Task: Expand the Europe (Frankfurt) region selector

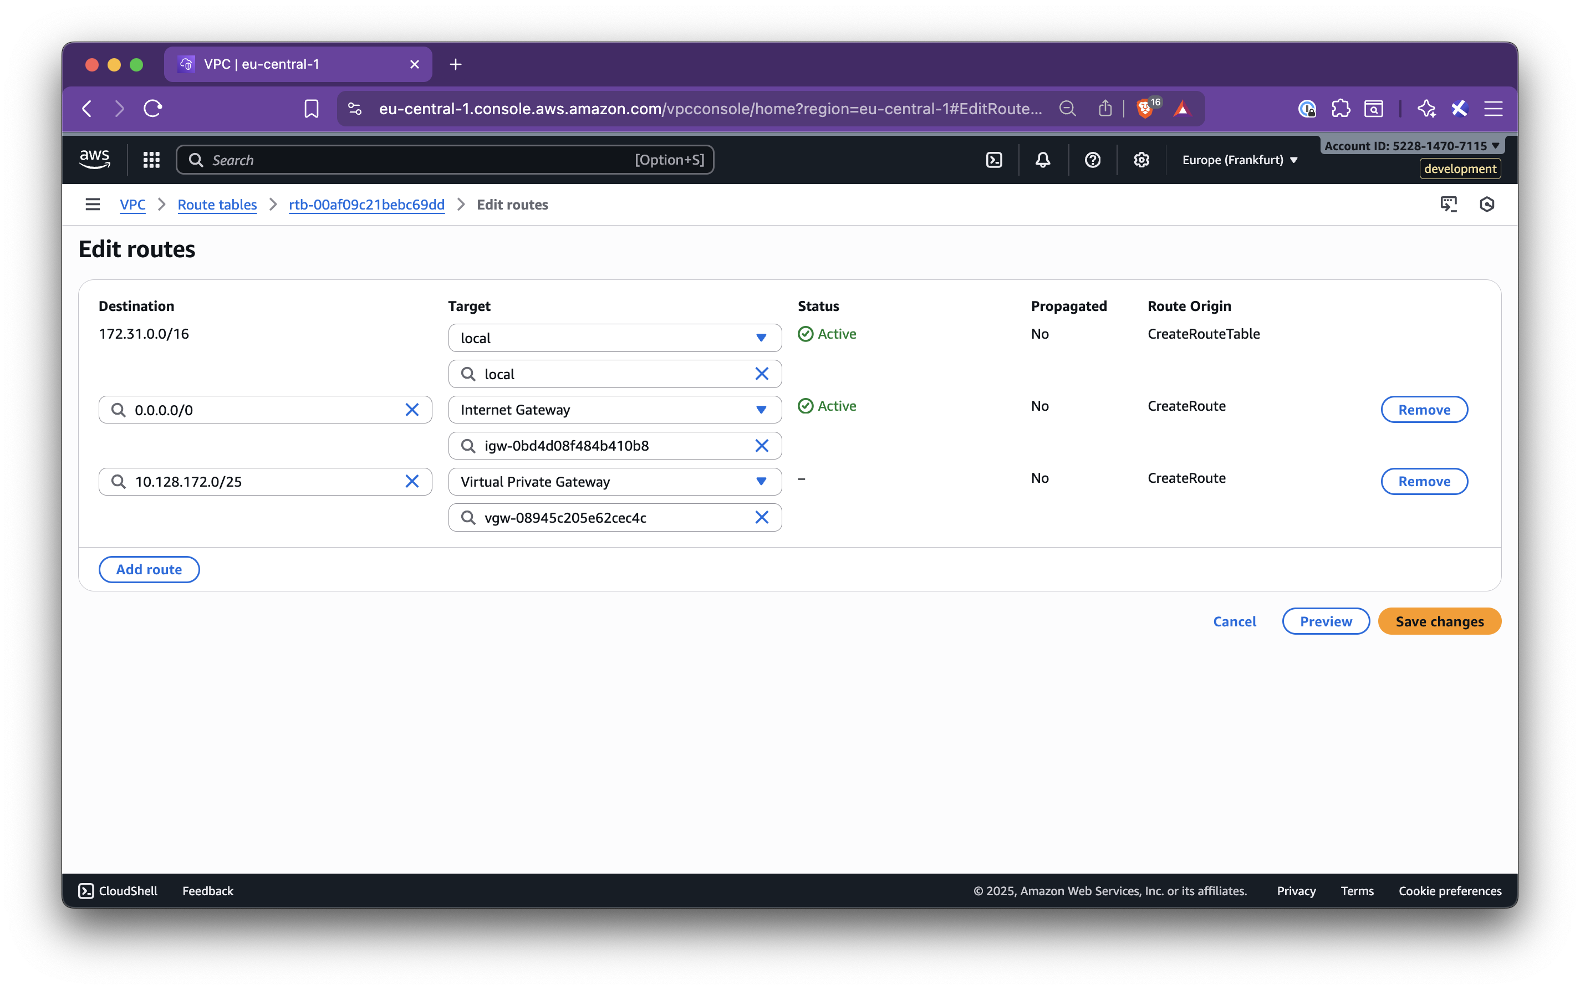Action: (1239, 159)
